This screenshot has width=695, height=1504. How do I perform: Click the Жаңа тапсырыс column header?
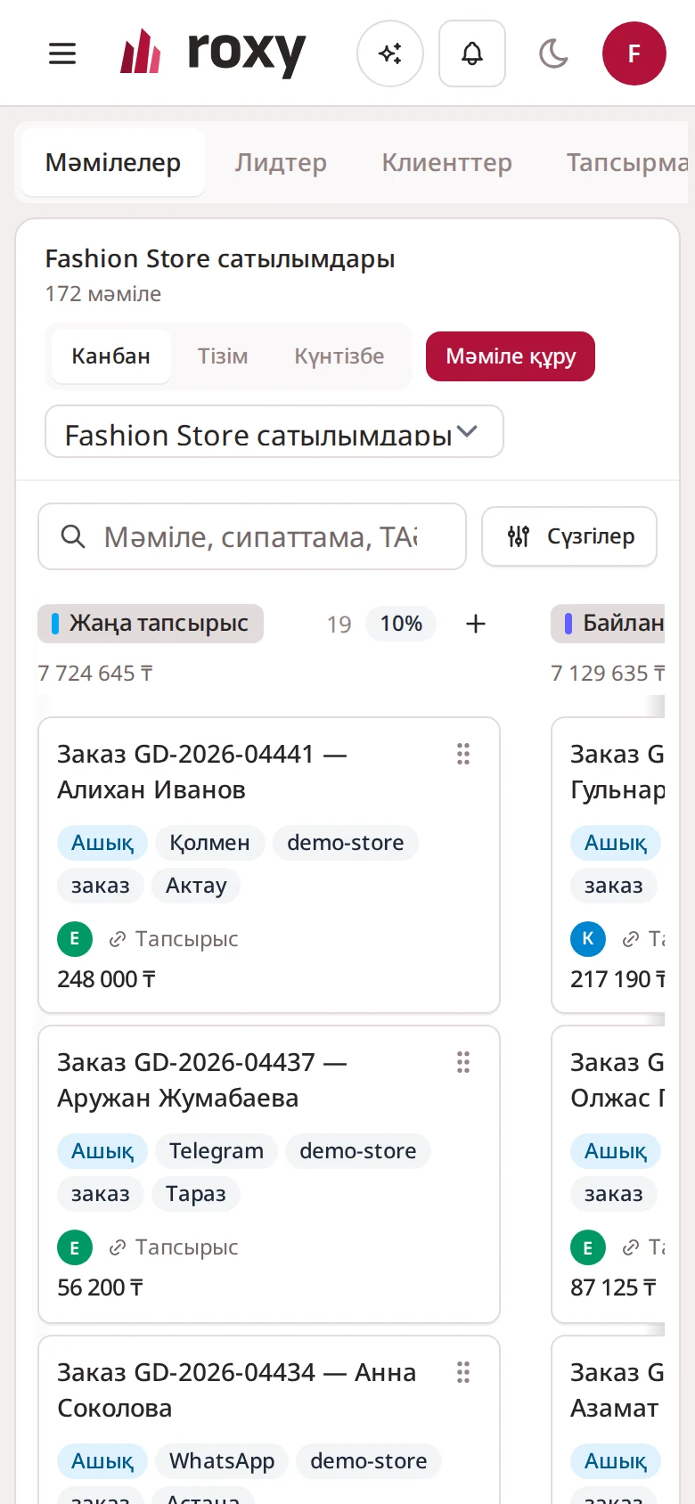[151, 624]
